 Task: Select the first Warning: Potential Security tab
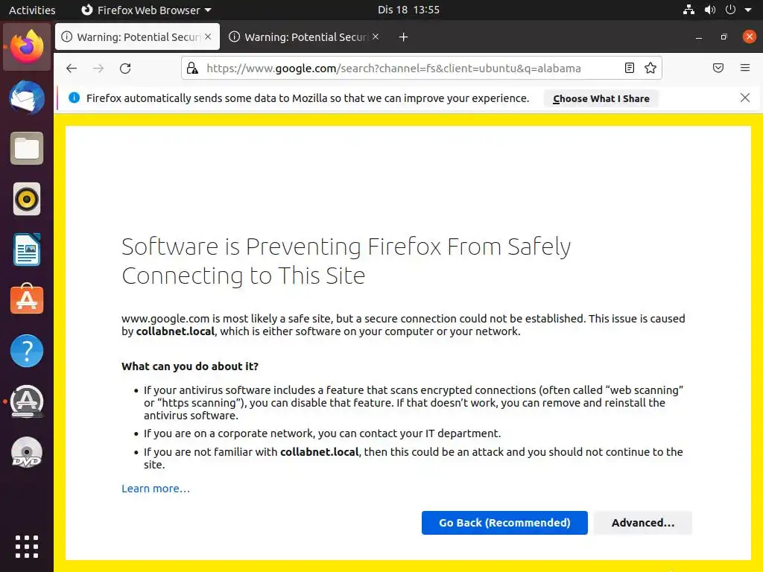click(x=130, y=37)
